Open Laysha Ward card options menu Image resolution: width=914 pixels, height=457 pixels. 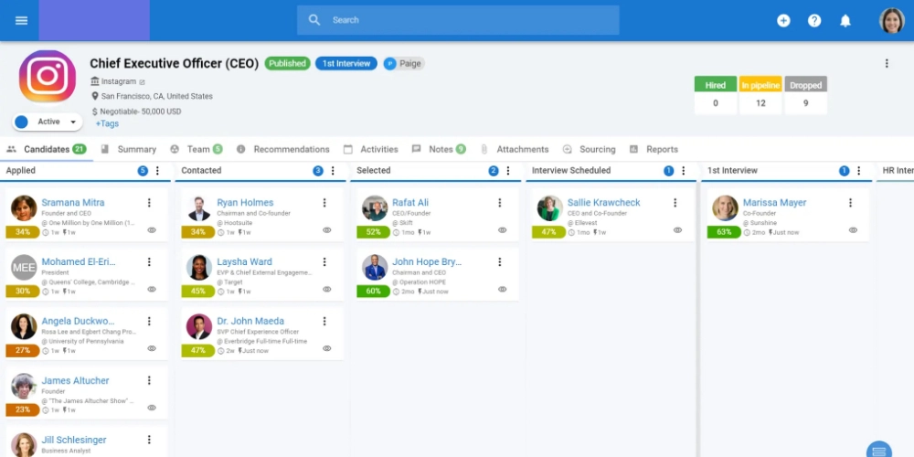click(x=324, y=262)
